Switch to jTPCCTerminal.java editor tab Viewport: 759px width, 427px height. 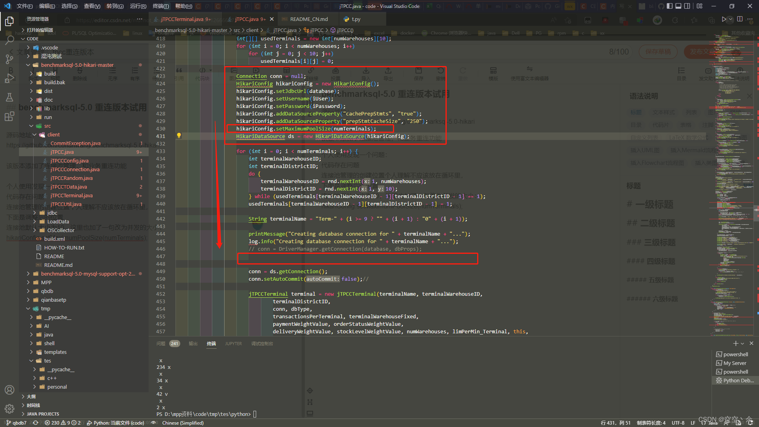(x=186, y=19)
